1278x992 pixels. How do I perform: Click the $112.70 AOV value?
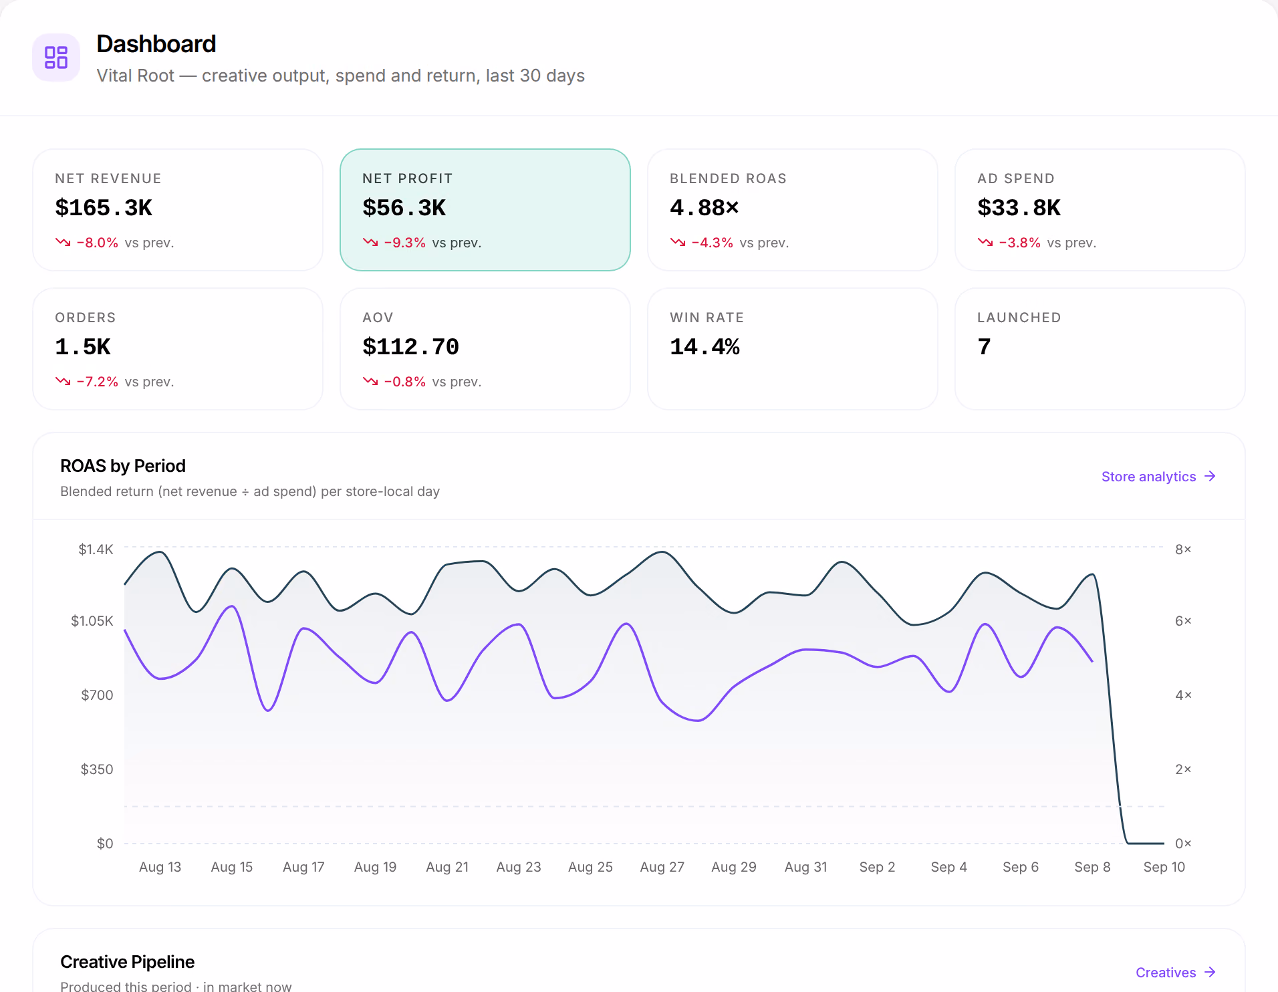(x=411, y=347)
